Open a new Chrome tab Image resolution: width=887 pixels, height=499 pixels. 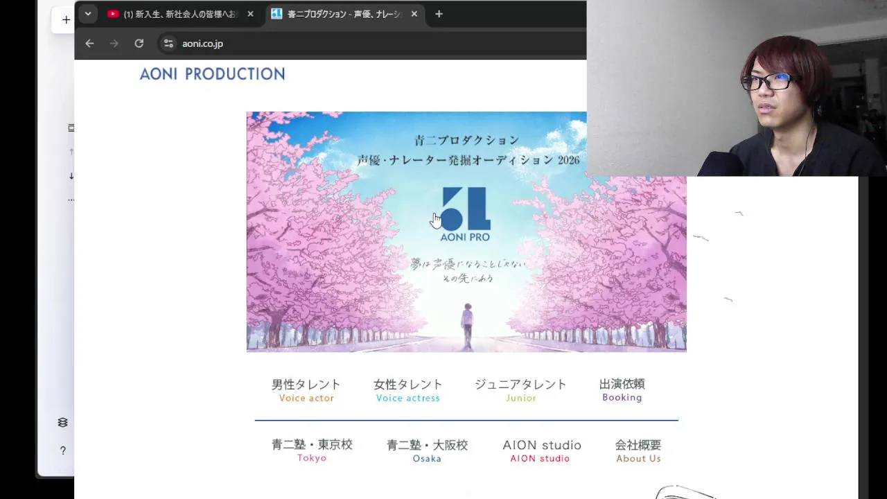[x=439, y=14]
